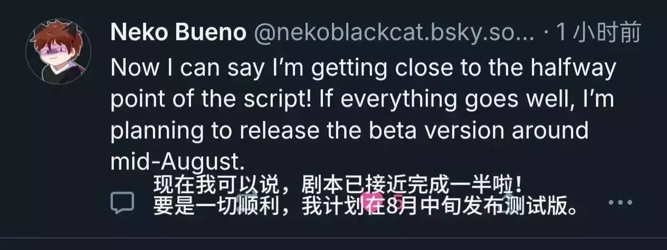Open the three-dots more options menu
Viewport: 667px width, 250px height.
620,203
